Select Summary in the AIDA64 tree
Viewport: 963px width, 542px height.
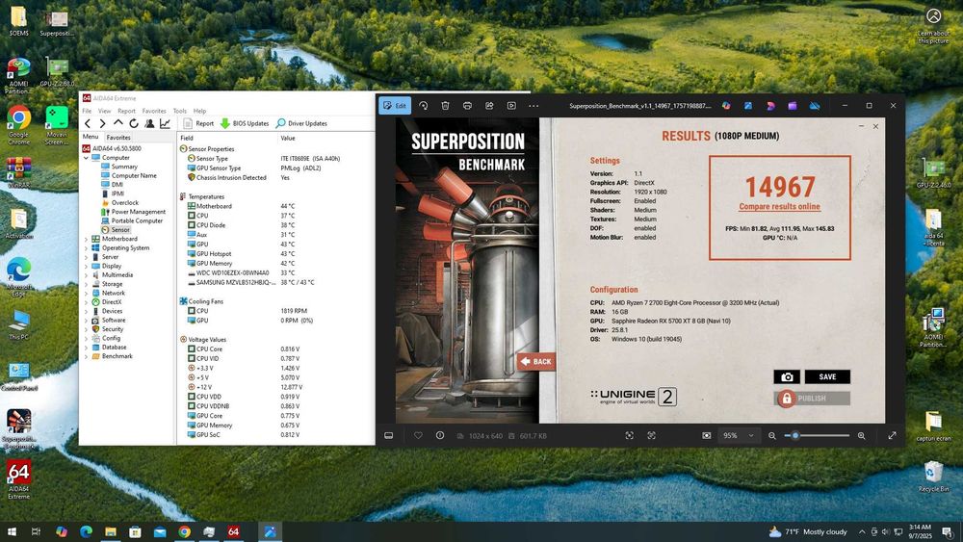124,167
